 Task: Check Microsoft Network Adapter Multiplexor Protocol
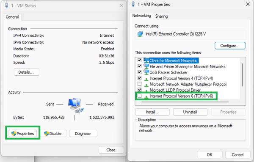pos(139,84)
